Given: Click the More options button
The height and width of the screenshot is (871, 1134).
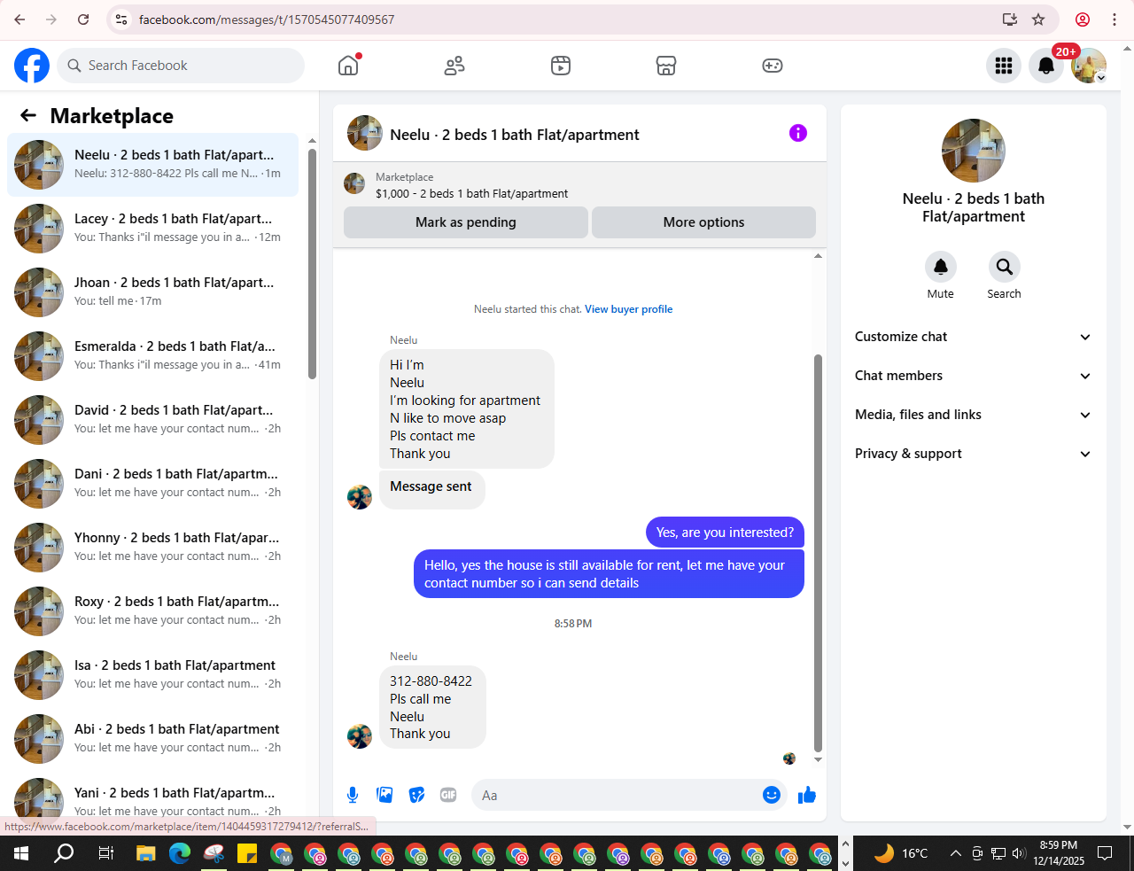Looking at the screenshot, I should click(703, 222).
